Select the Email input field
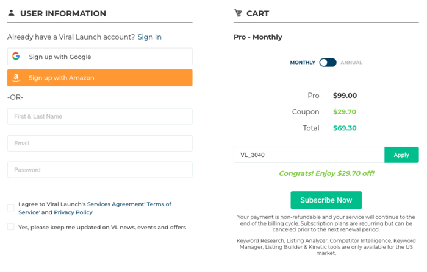The image size is (427, 272). pyautogui.click(x=99, y=143)
